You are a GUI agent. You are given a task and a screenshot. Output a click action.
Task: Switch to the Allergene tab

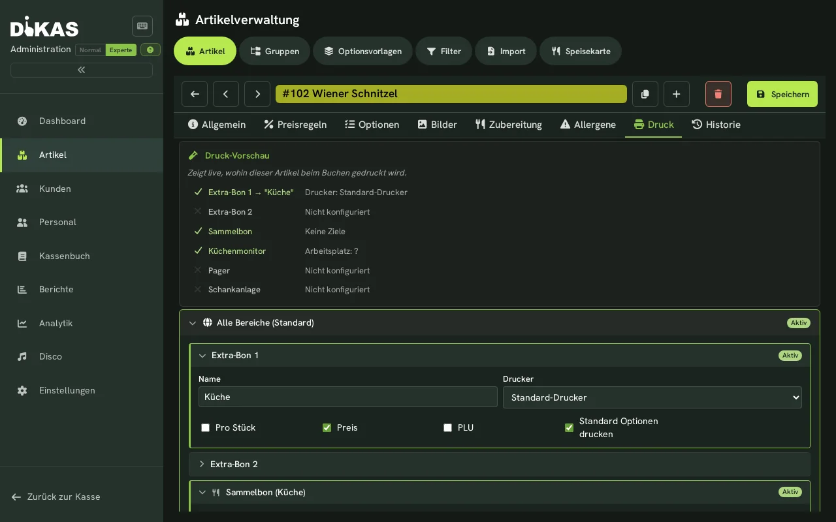(588, 125)
